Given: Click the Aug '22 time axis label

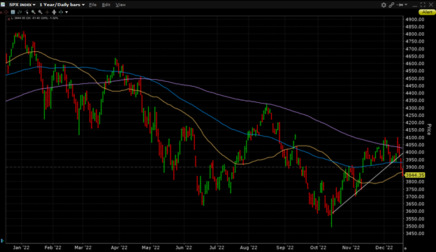Looking at the screenshot, I should coord(249,248).
